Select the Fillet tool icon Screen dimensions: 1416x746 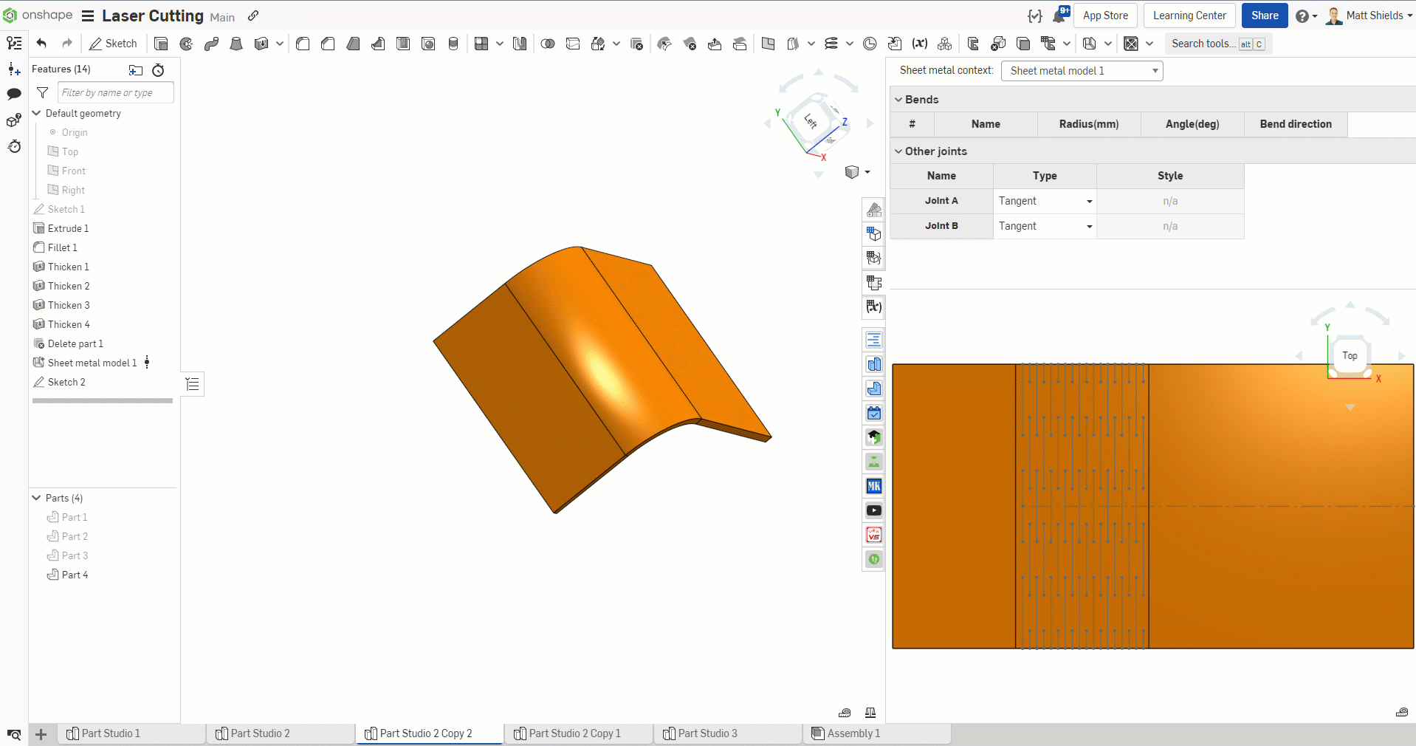(303, 44)
